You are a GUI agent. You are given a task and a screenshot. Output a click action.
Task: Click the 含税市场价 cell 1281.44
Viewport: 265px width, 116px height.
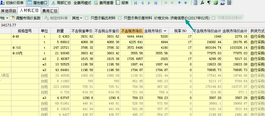156,75
